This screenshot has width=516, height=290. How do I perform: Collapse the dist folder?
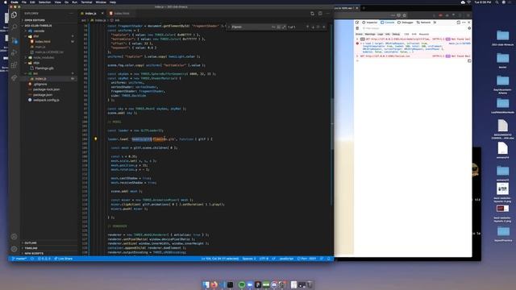[48, 36]
